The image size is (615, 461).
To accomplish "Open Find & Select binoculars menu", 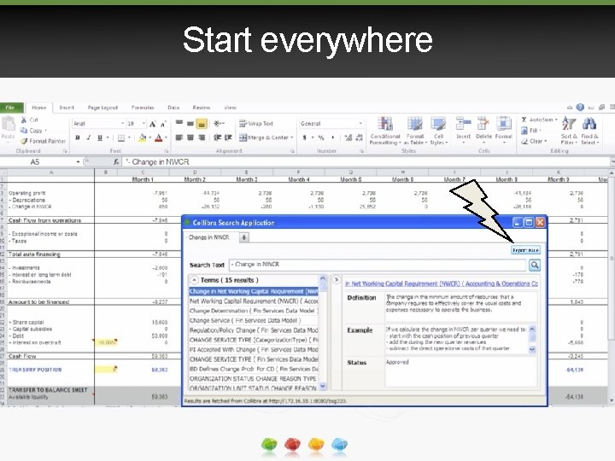I will 589,131.
